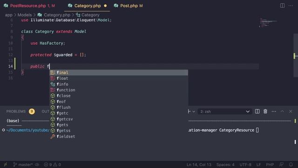Change end of line sequence LF

pos(258,165)
